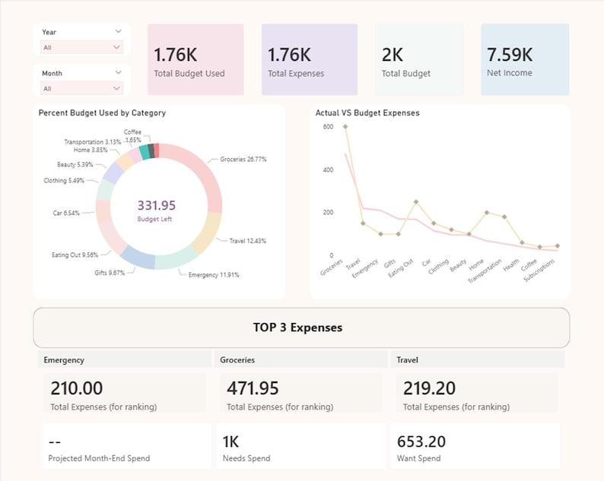Click the Health x-axis label
The height and width of the screenshot is (481, 604).
511,265
